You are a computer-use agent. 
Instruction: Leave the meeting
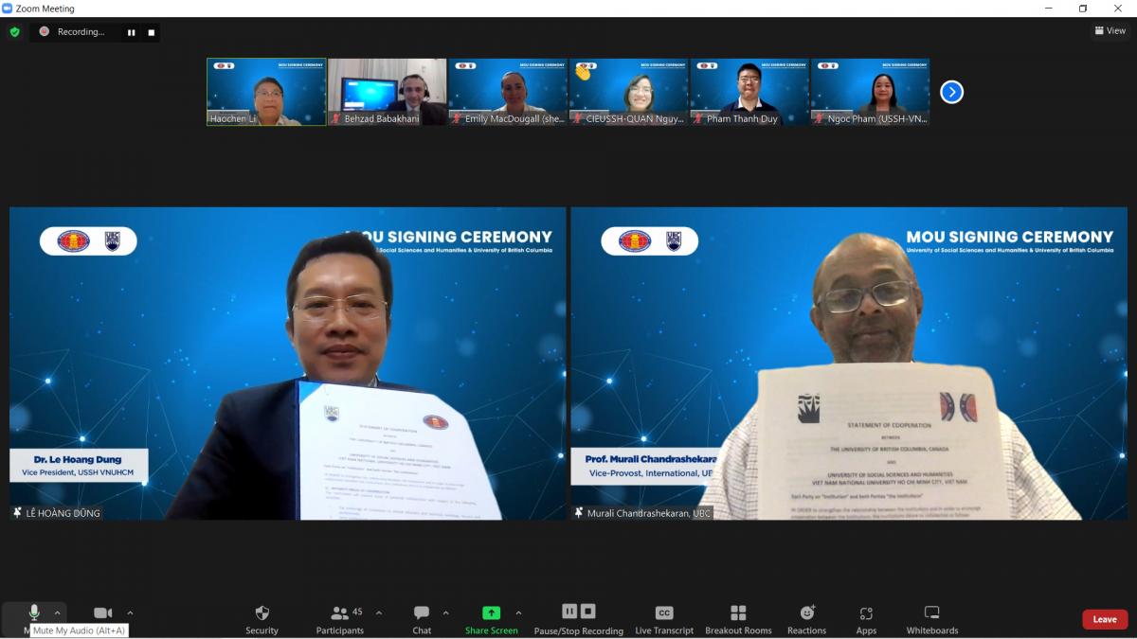point(1104,618)
